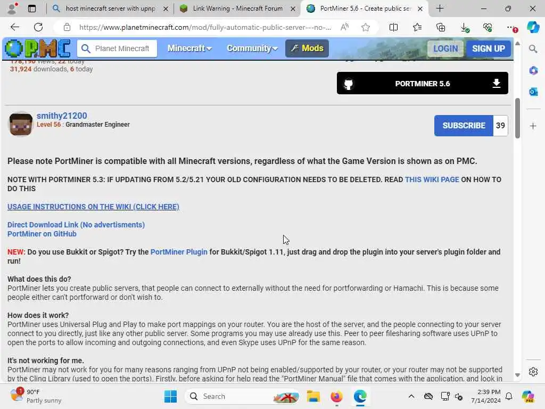Open sidebar settings gear

click(533, 372)
